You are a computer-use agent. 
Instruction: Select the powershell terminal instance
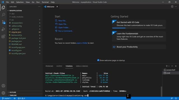[171, 70]
